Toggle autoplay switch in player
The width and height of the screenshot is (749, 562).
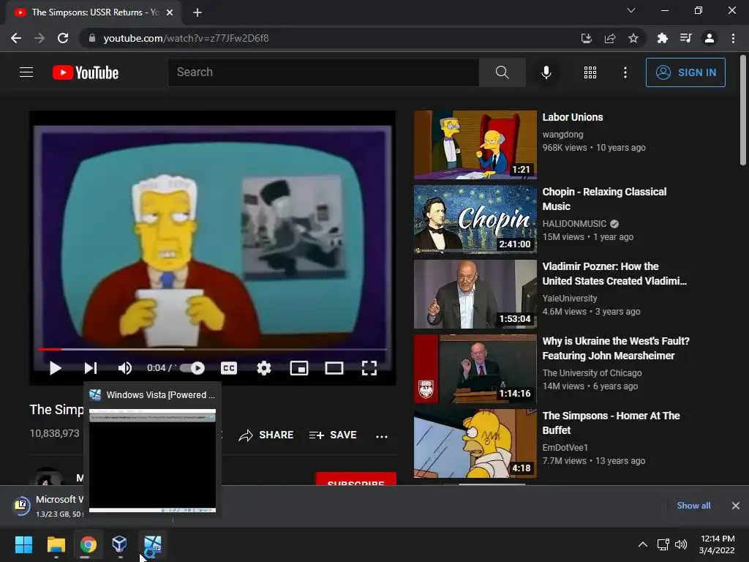coord(192,368)
